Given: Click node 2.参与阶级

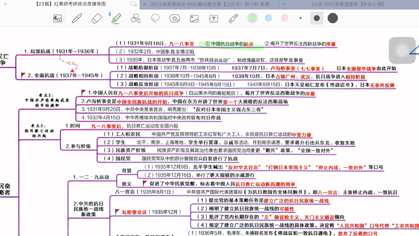Looking at the screenshot, I should coord(78,146).
